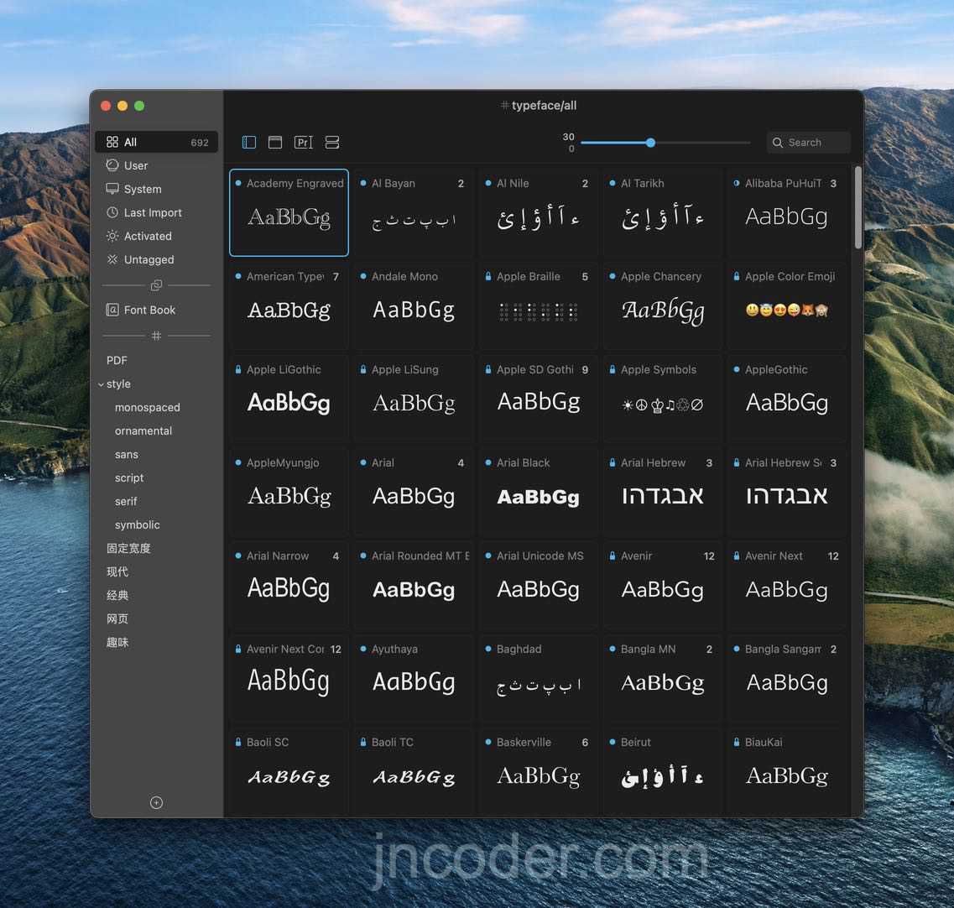Select the Arial Rounded MT Bold preview
The image size is (954, 908).
[x=414, y=590]
